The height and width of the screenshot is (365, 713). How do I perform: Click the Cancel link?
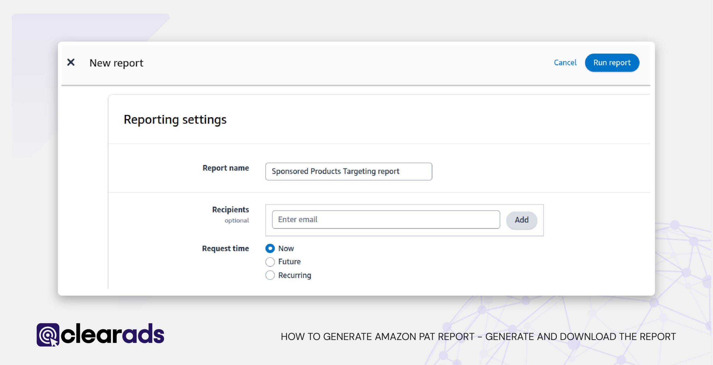(x=565, y=62)
